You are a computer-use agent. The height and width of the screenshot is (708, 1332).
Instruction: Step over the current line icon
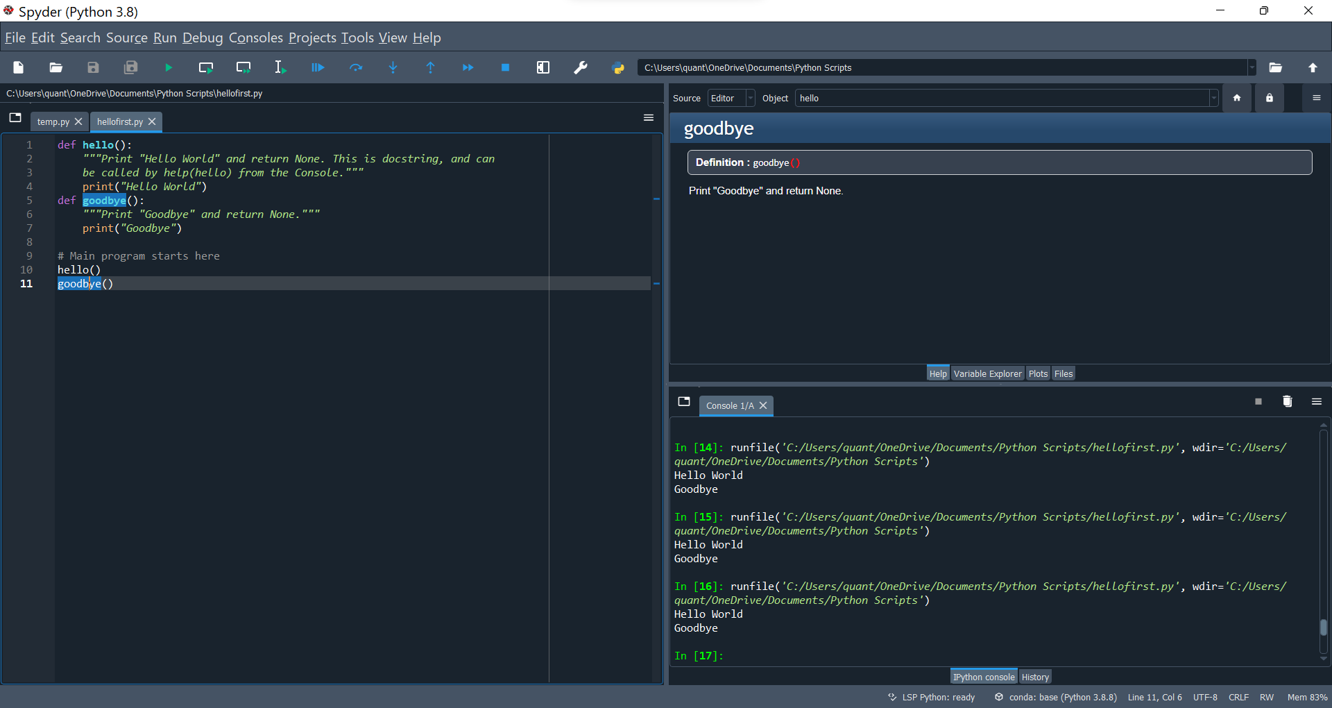pyautogui.click(x=356, y=67)
